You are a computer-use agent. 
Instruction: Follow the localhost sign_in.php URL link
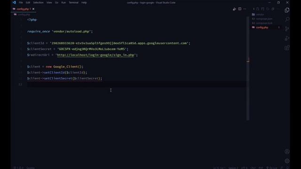95,55
